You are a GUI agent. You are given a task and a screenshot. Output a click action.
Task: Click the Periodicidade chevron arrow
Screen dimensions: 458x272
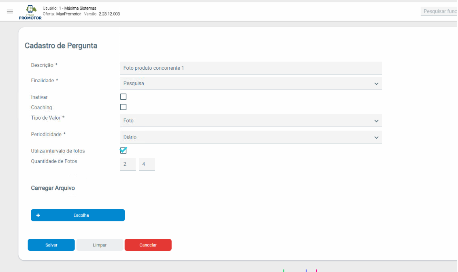click(376, 137)
